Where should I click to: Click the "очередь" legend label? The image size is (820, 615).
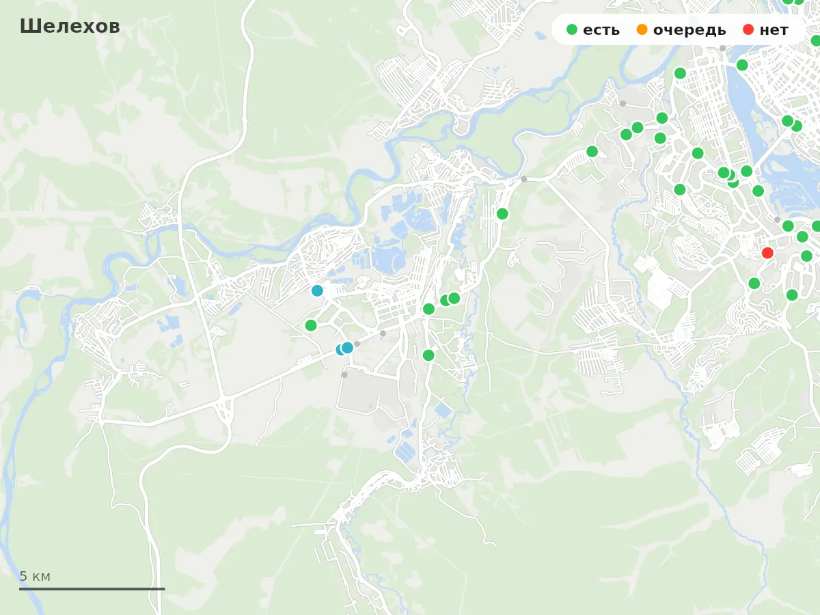(689, 30)
